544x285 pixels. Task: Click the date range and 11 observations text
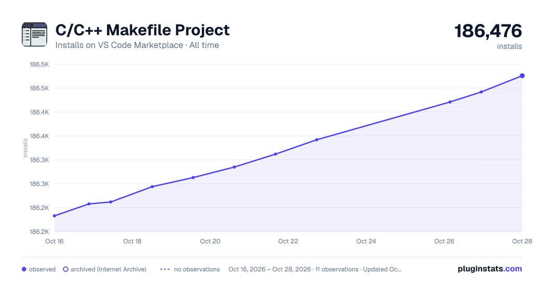(315, 269)
